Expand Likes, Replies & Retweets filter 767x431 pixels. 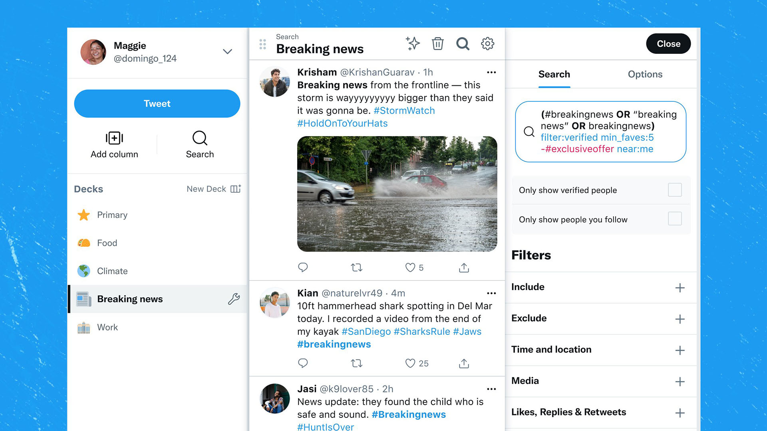pyautogui.click(x=680, y=413)
